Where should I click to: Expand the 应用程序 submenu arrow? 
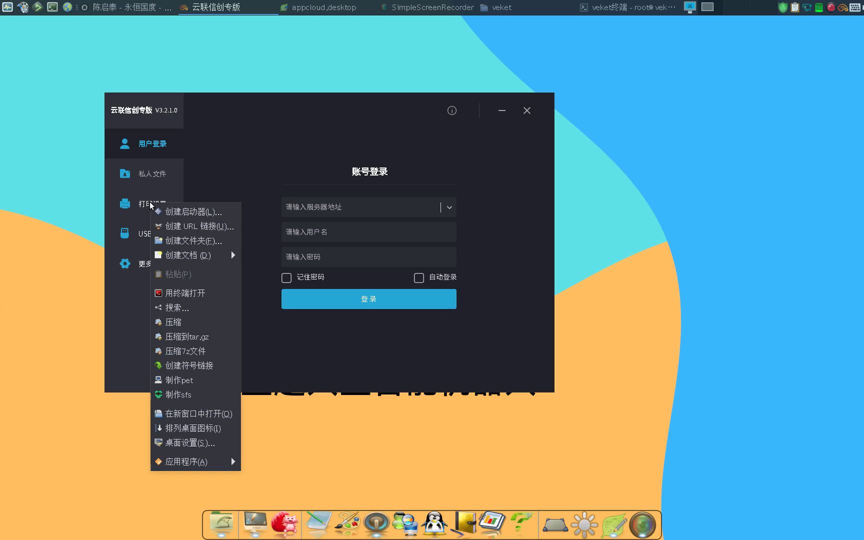[233, 461]
